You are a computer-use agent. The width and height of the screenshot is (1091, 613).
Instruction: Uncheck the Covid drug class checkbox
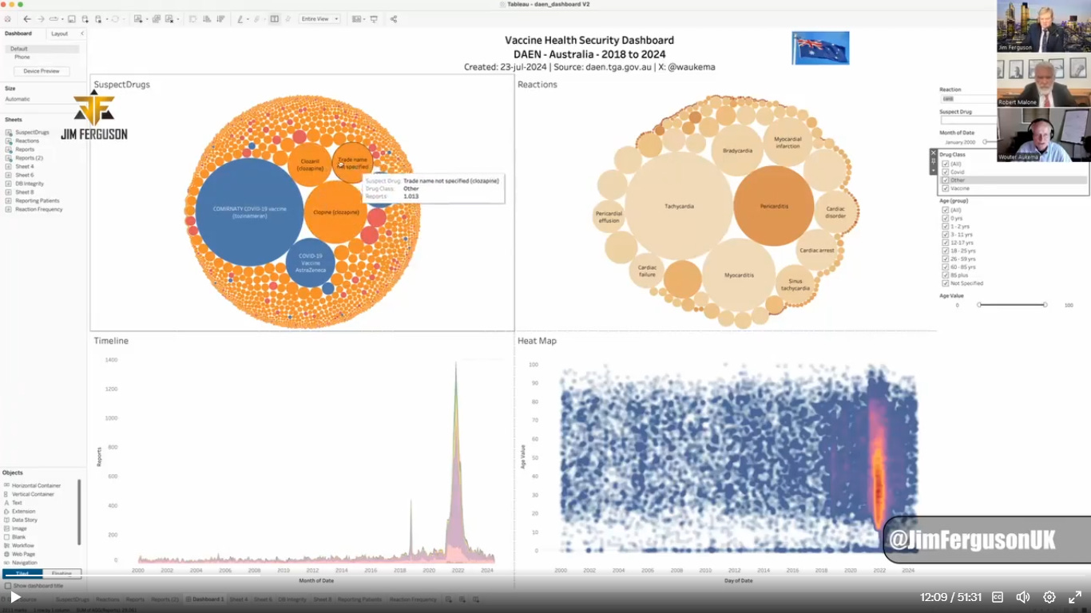946,172
